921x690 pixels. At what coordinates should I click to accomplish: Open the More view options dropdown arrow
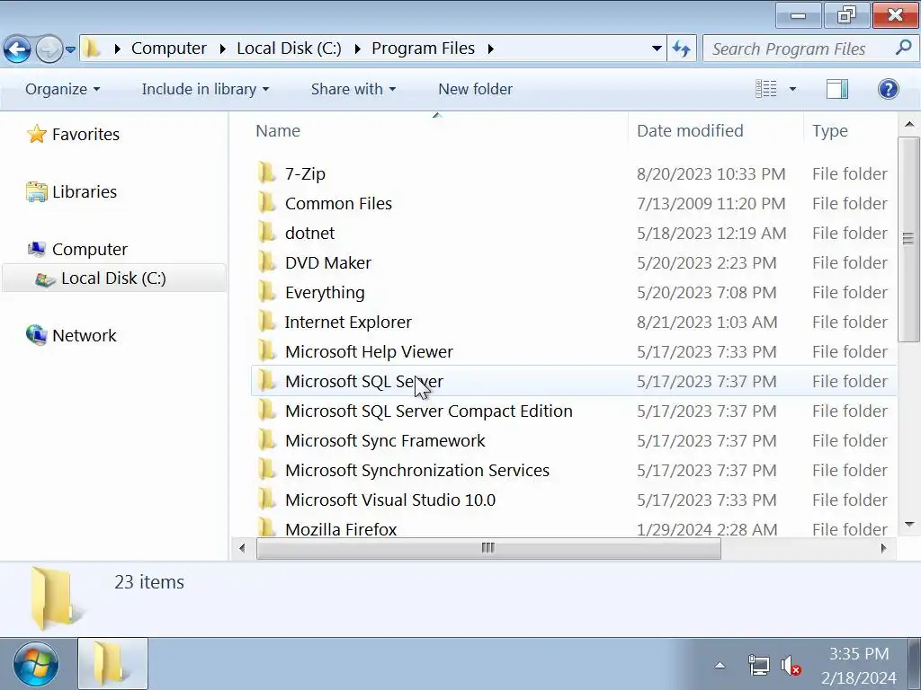click(792, 89)
